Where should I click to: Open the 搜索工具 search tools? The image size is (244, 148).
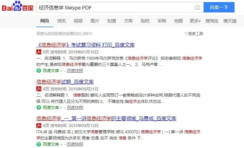pyautogui.click(x=195, y=34)
